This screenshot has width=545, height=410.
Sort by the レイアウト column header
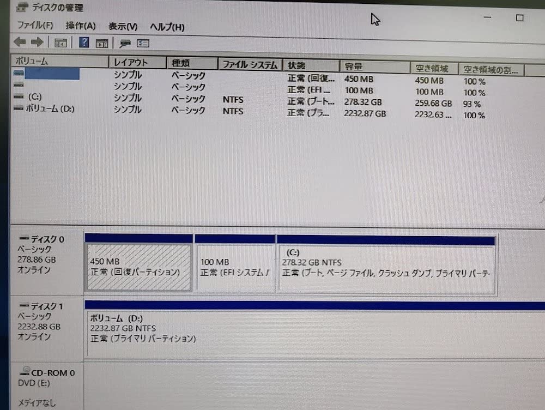(x=138, y=63)
